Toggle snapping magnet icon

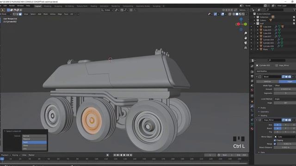122,10
